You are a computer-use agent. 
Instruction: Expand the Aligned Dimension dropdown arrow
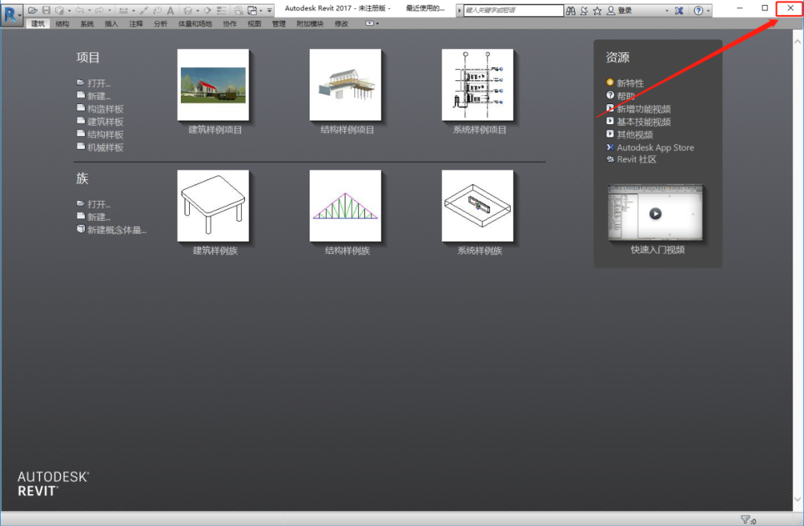[133, 10]
